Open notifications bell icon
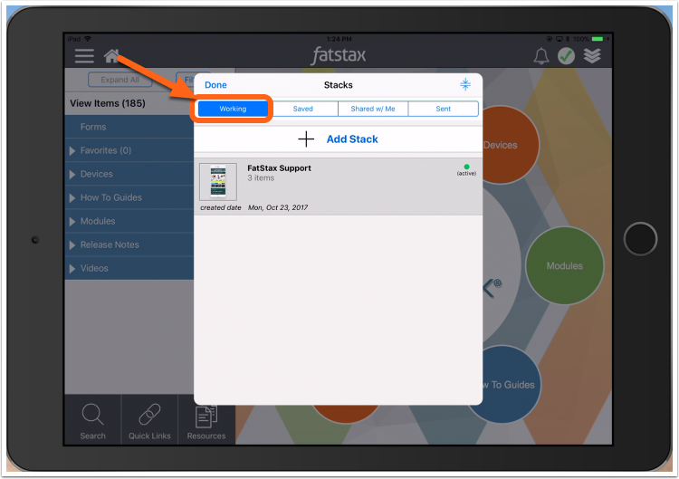This screenshot has width=679, height=479. (x=540, y=56)
